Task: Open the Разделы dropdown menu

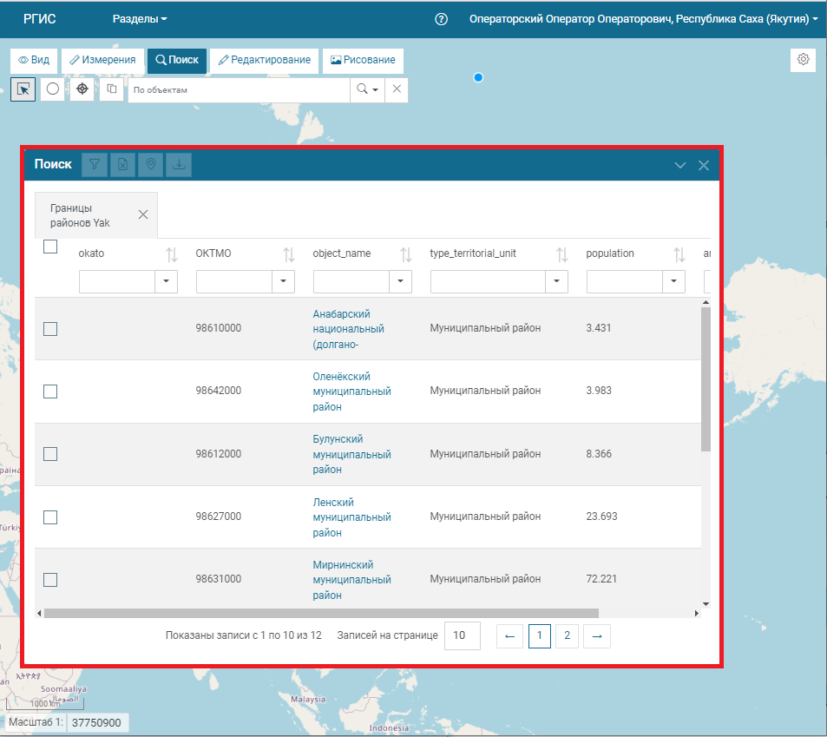Action: [140, 19]
